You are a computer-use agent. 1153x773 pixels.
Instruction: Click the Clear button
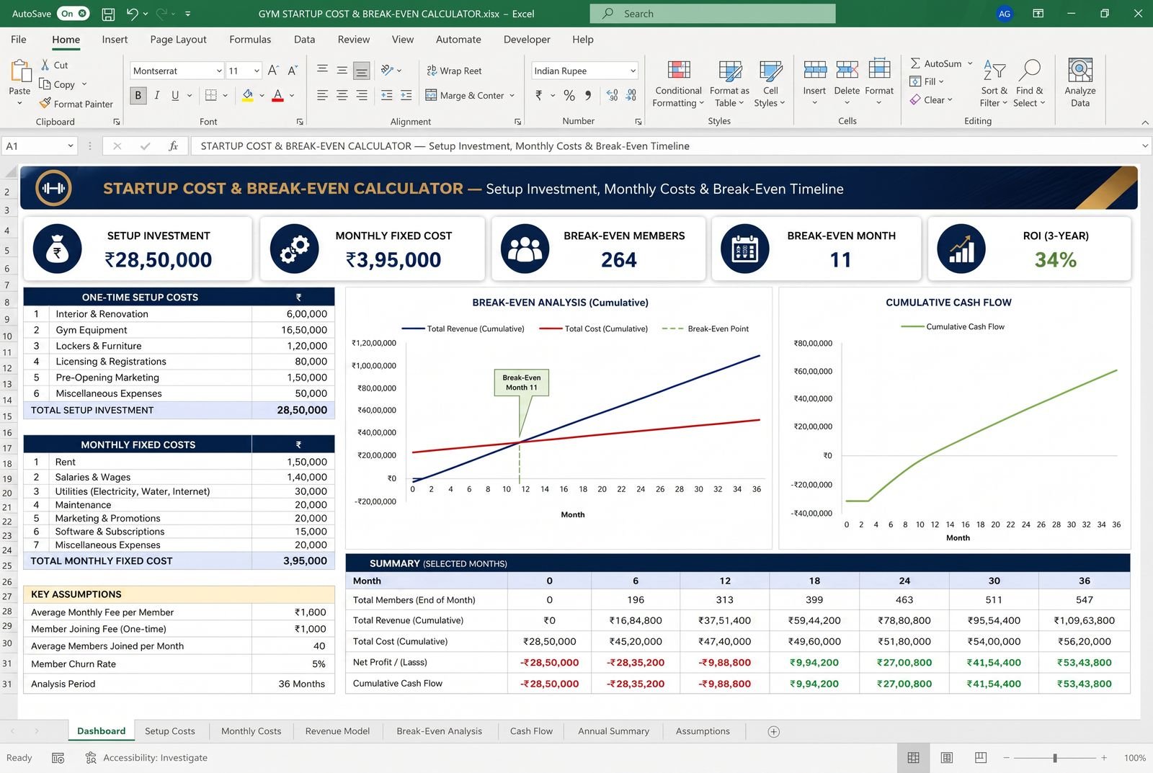(932, 99)
